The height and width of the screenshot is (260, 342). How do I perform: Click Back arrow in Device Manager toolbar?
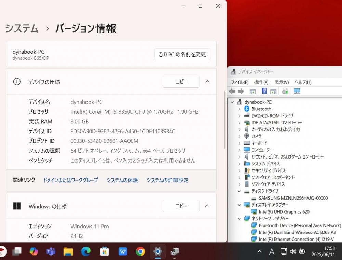point(232,91)
